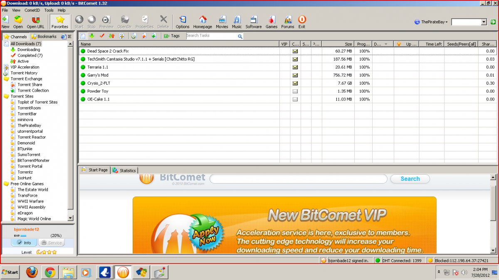
Task: Sort tasks by Name column header
Action: 179,44
